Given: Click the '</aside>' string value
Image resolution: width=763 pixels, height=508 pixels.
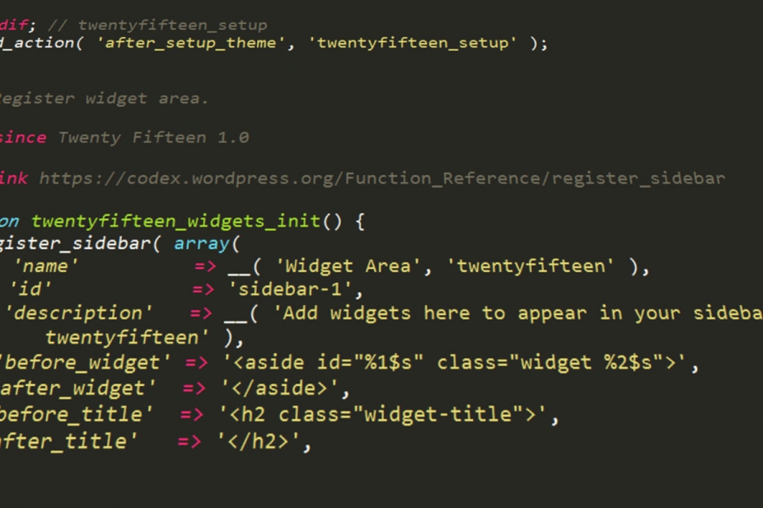Looking at the screenshot, I should coord(279,389).
